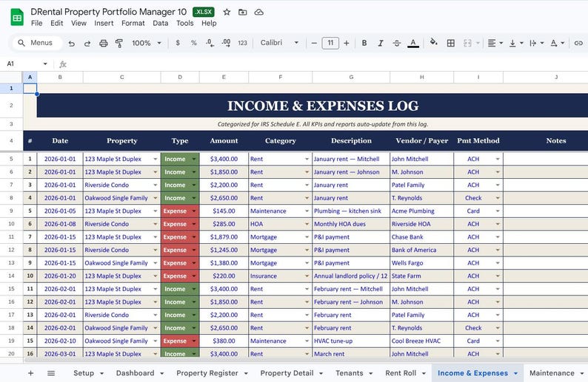Increase font size with plus button
The height and width of the screenshot is (382, 588).
pos(347,44)
